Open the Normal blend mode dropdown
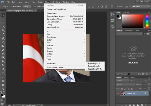Screen dimensions: 151x106 point(126,85)
